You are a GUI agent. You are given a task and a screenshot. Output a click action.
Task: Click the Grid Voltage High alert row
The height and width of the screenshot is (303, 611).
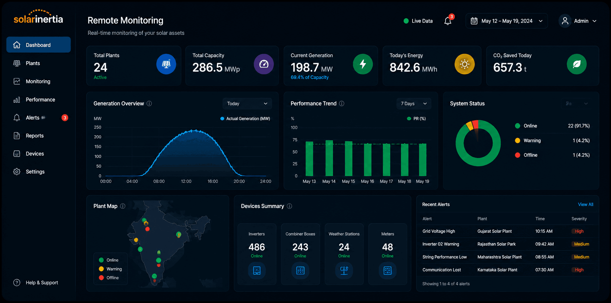[x=508, y=231]
